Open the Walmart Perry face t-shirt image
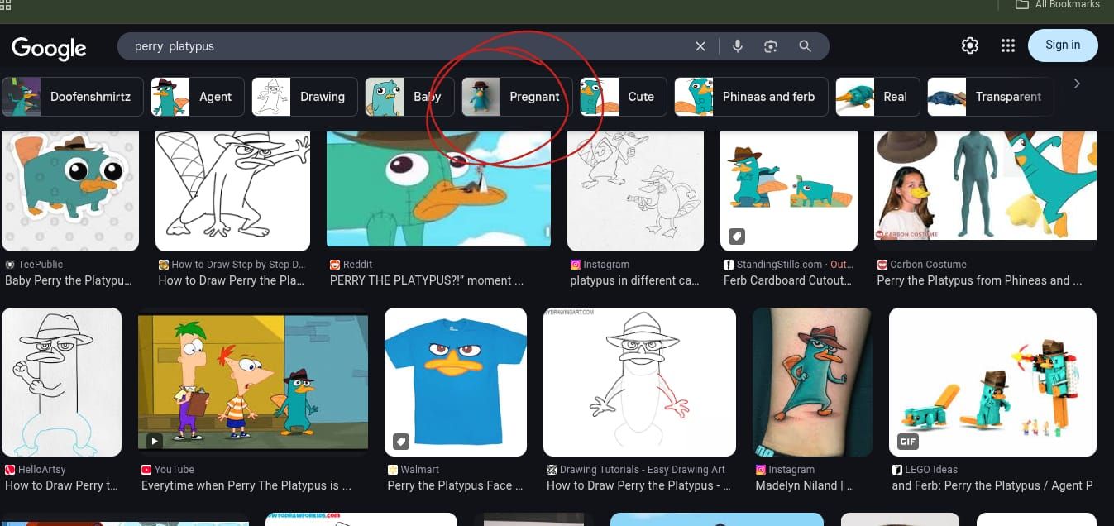This screenshot has width=1114, height=526. pyautogui.click(x=456, y=382)
